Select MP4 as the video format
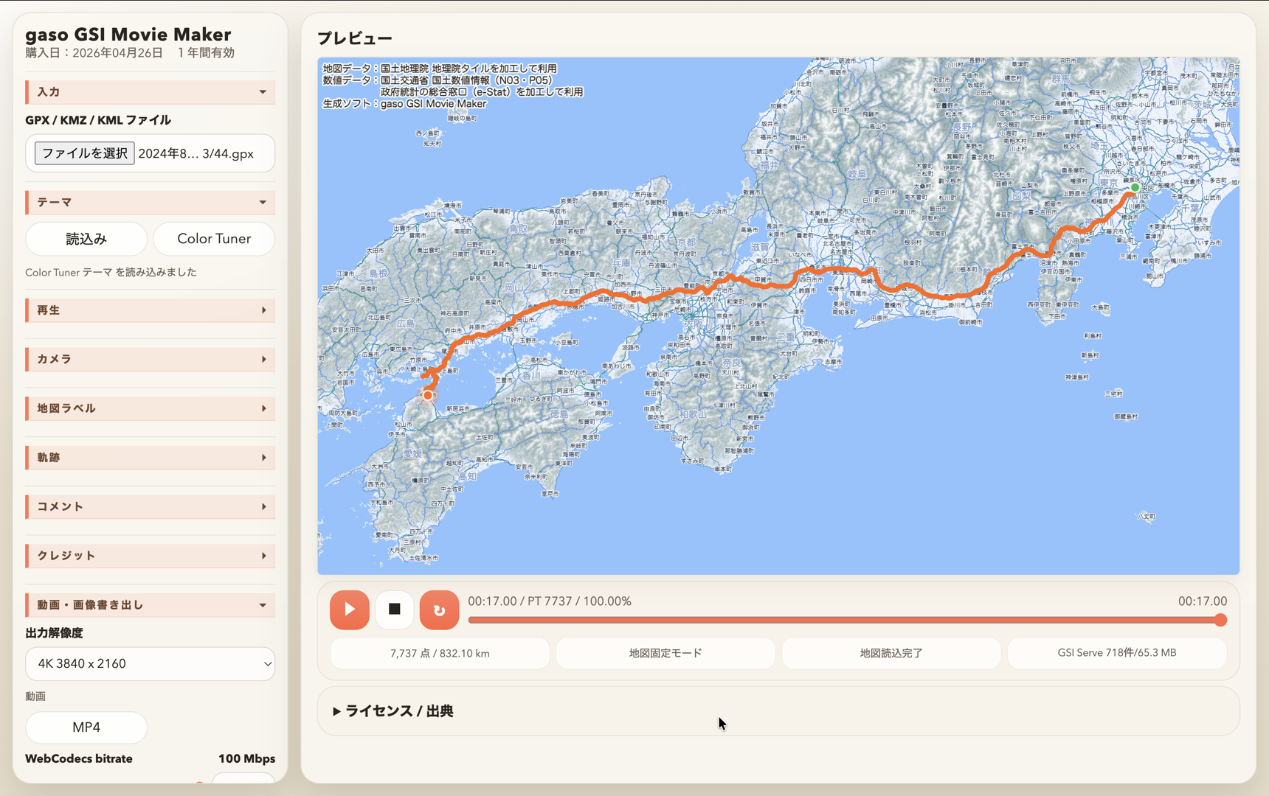Viewport: 1269px width, 796px height. pos(86,727)
